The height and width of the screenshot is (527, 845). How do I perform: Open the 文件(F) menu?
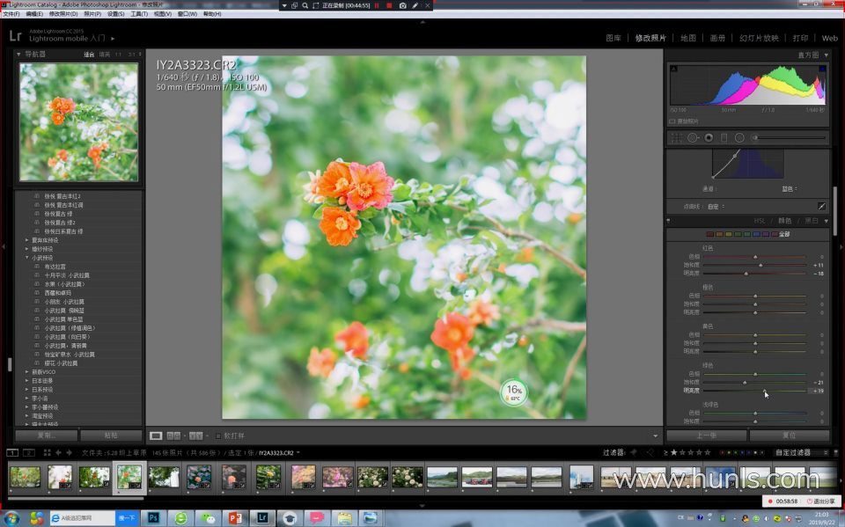[11, 14]
